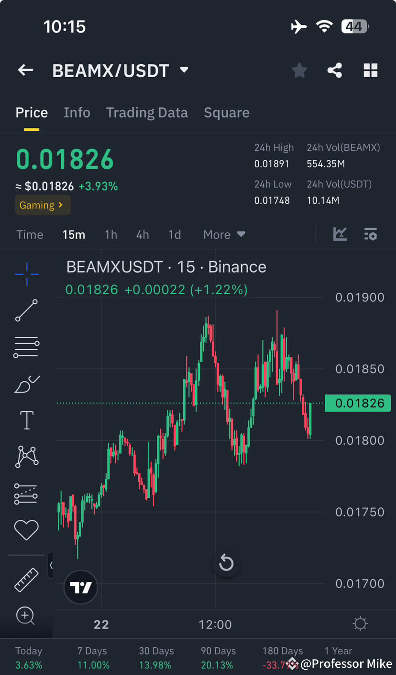Reload the chart with the refresh button
Screen dimensions: 396x675
click(226, 563)
